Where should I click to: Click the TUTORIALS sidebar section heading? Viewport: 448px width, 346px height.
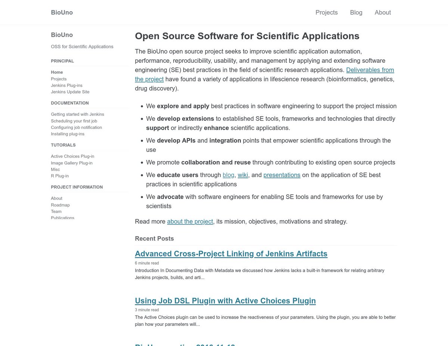pos(63,145)
